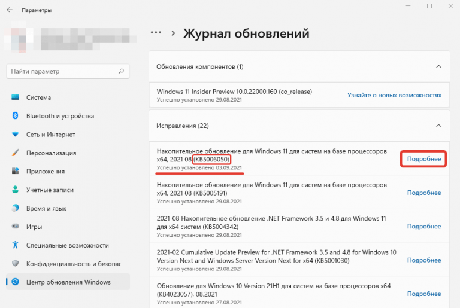Select the Игры category
Image resolution: width=460 pixels, height=308 pixels.
(x=68, y=227)
